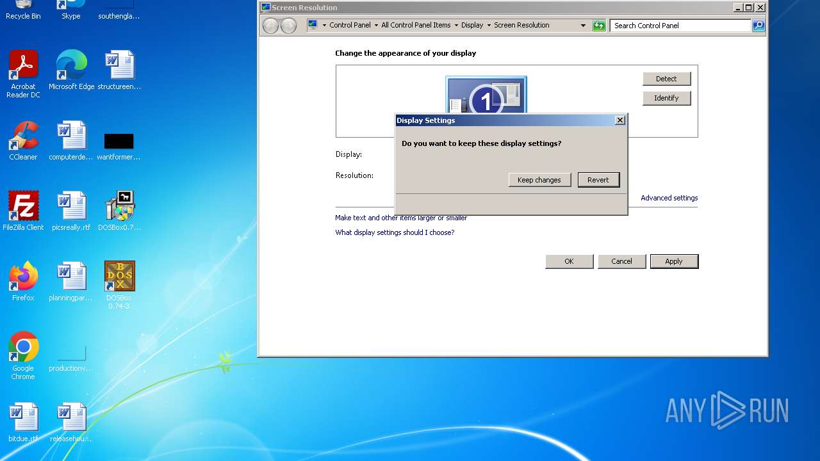This screenshot has width=820, height=461.
Task: Expand the All Control Panel Items breadcrumb arrow
Action: [x=455, y=26]
